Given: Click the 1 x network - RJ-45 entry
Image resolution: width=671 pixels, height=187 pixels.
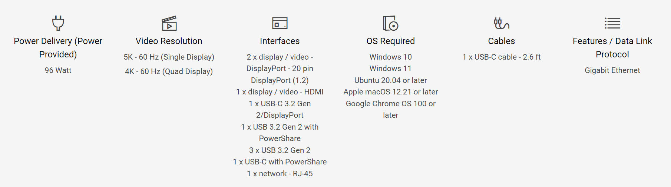Looking at the screenshot, I should [280, 174].
